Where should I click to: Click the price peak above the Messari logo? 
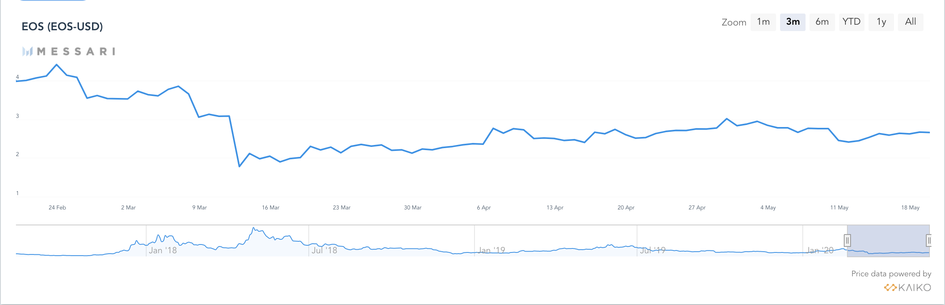tap(57, 65)
